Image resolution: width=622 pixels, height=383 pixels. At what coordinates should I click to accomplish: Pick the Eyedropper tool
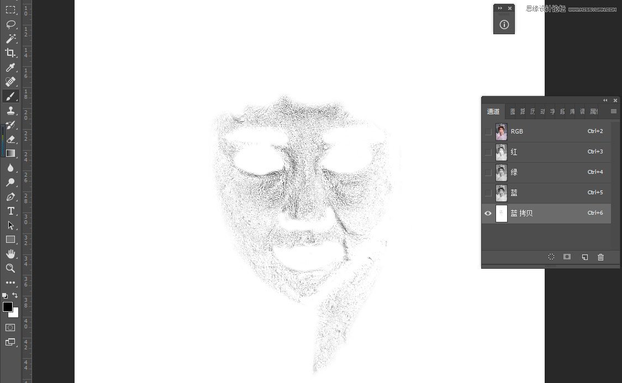click(x=10, y=67)
